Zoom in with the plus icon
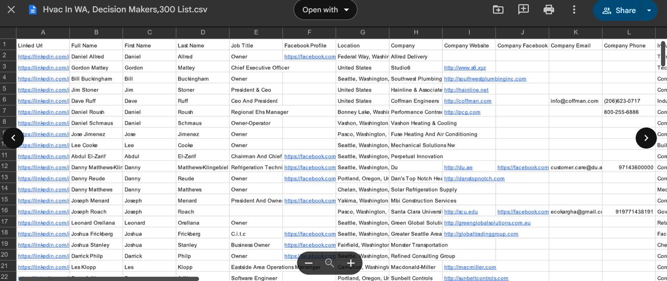The height and width of the screenshot is (281, 667). [x=351, y=263]
